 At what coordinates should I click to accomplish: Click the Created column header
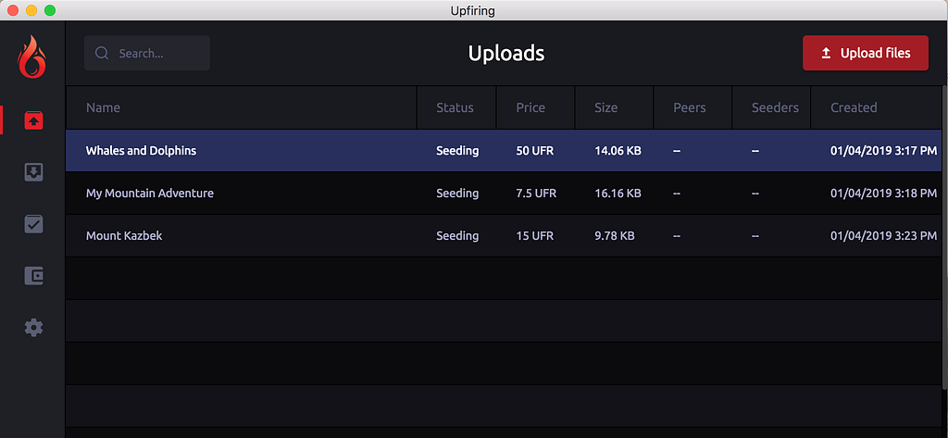tap(876, 107)
